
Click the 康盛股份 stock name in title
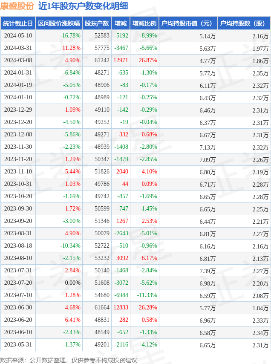pos(17,6)
